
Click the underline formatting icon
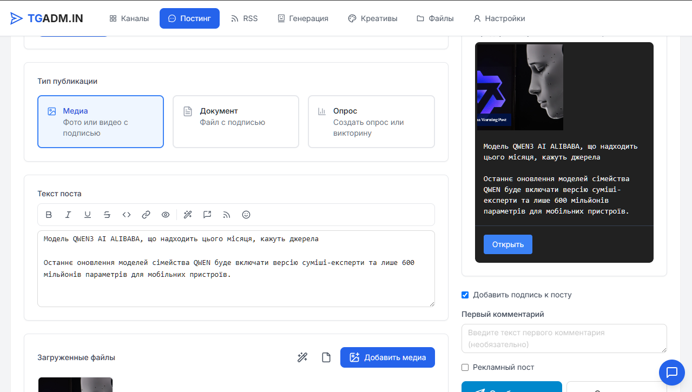[88, 215]
